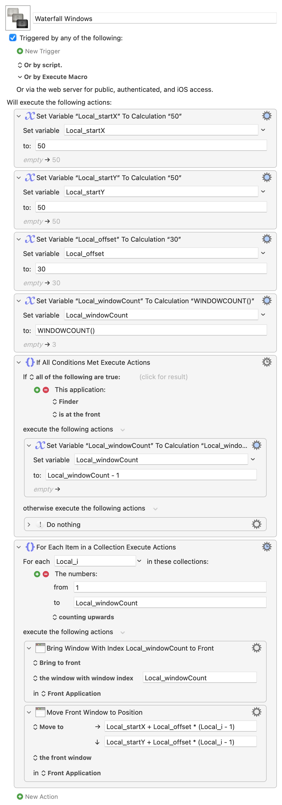Open the 'Or by script' trigger menu

point(40,65)
